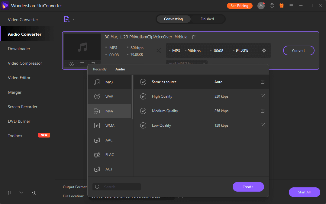Open the Crop tool below the audio thumbnail

click(82, 64)
